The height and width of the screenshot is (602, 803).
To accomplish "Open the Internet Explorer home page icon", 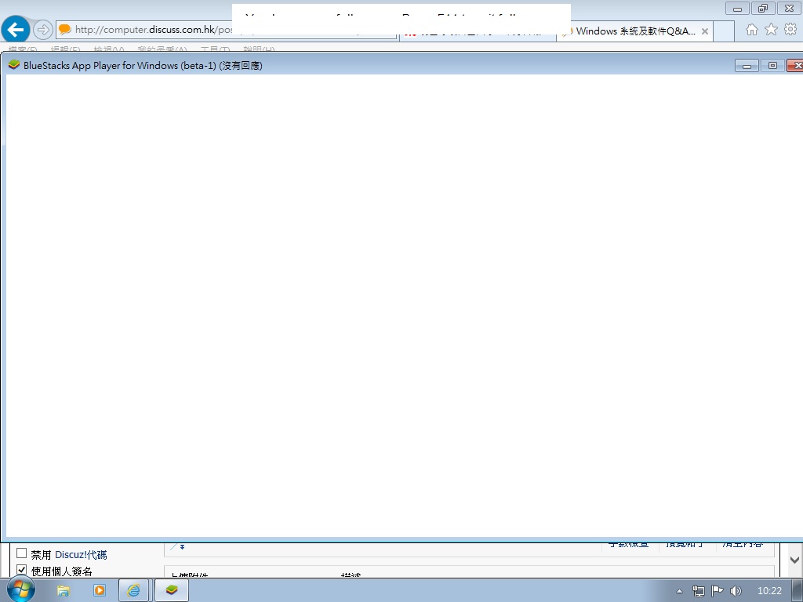I will (751, 30).
